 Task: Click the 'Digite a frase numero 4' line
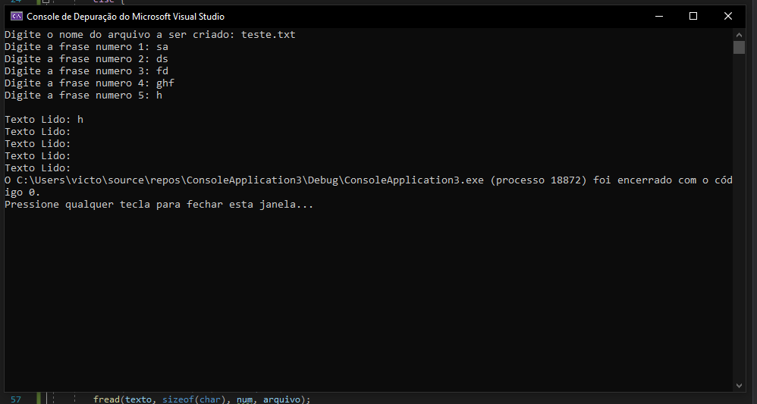90,83
